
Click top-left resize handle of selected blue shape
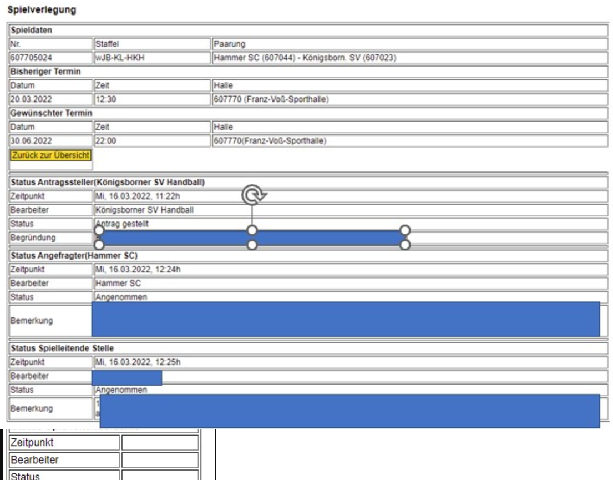coord(99,230)
